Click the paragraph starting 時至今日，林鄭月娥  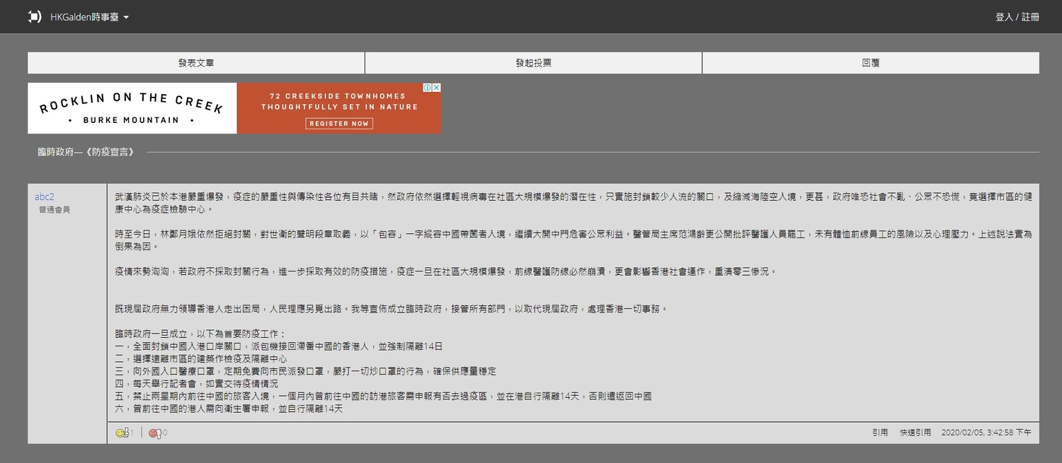[573, 240]
